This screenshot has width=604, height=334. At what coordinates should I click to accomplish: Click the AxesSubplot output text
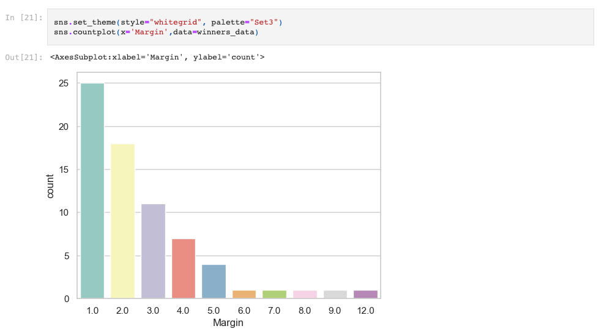tap(157, 58)
